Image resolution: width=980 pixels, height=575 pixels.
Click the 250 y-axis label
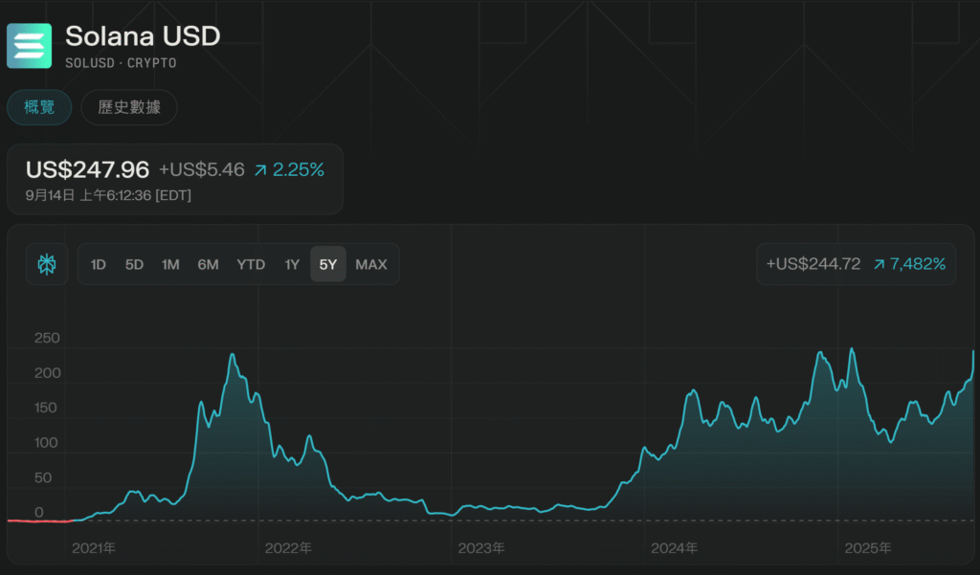[x=47, y=338]
